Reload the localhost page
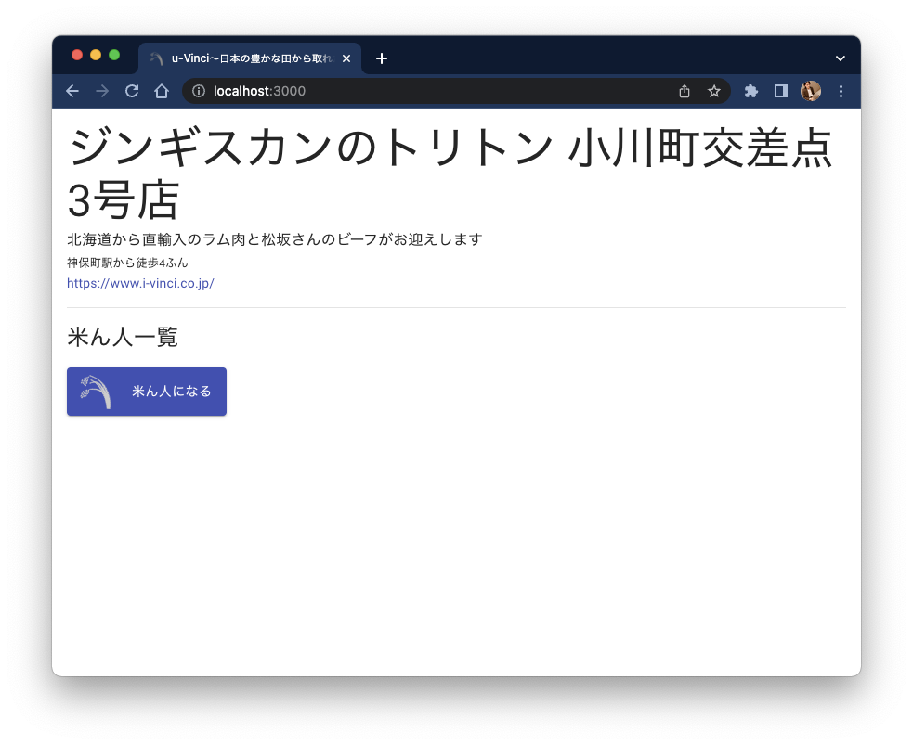913x745 pixels. pos(132,91)
